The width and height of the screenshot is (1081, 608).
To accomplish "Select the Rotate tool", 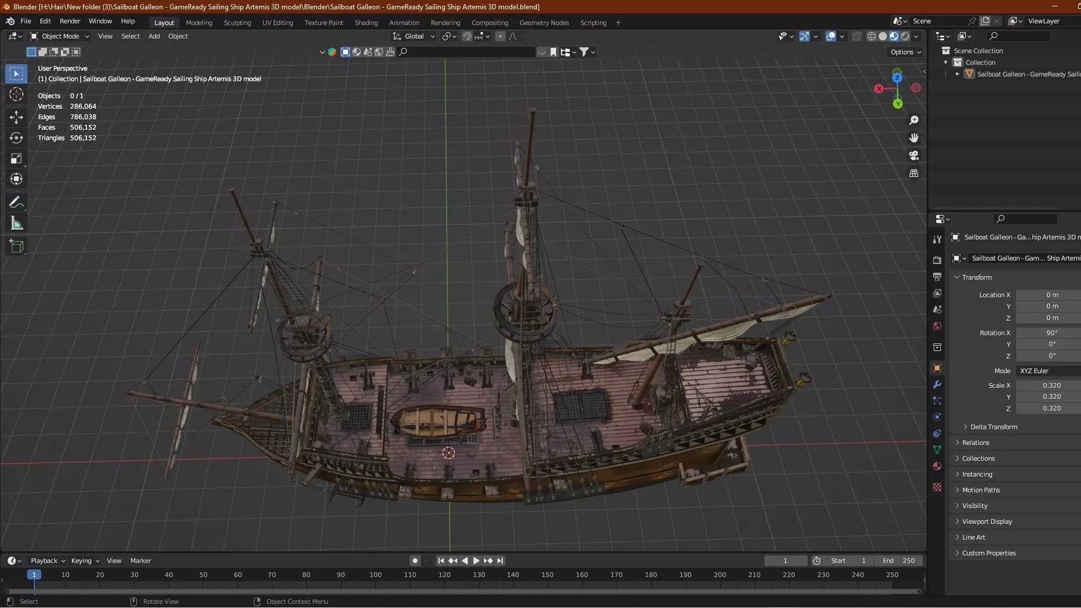I will [16, 138].
